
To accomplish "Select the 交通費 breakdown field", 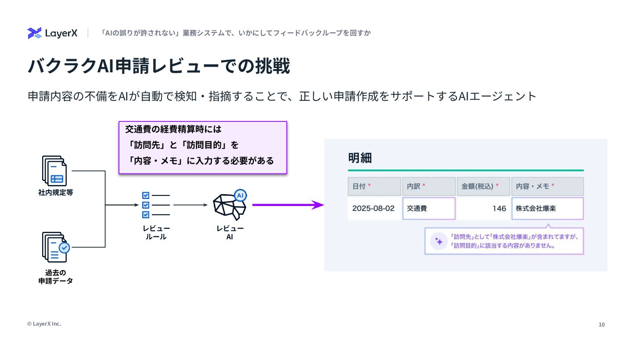I will pos(429,209).
